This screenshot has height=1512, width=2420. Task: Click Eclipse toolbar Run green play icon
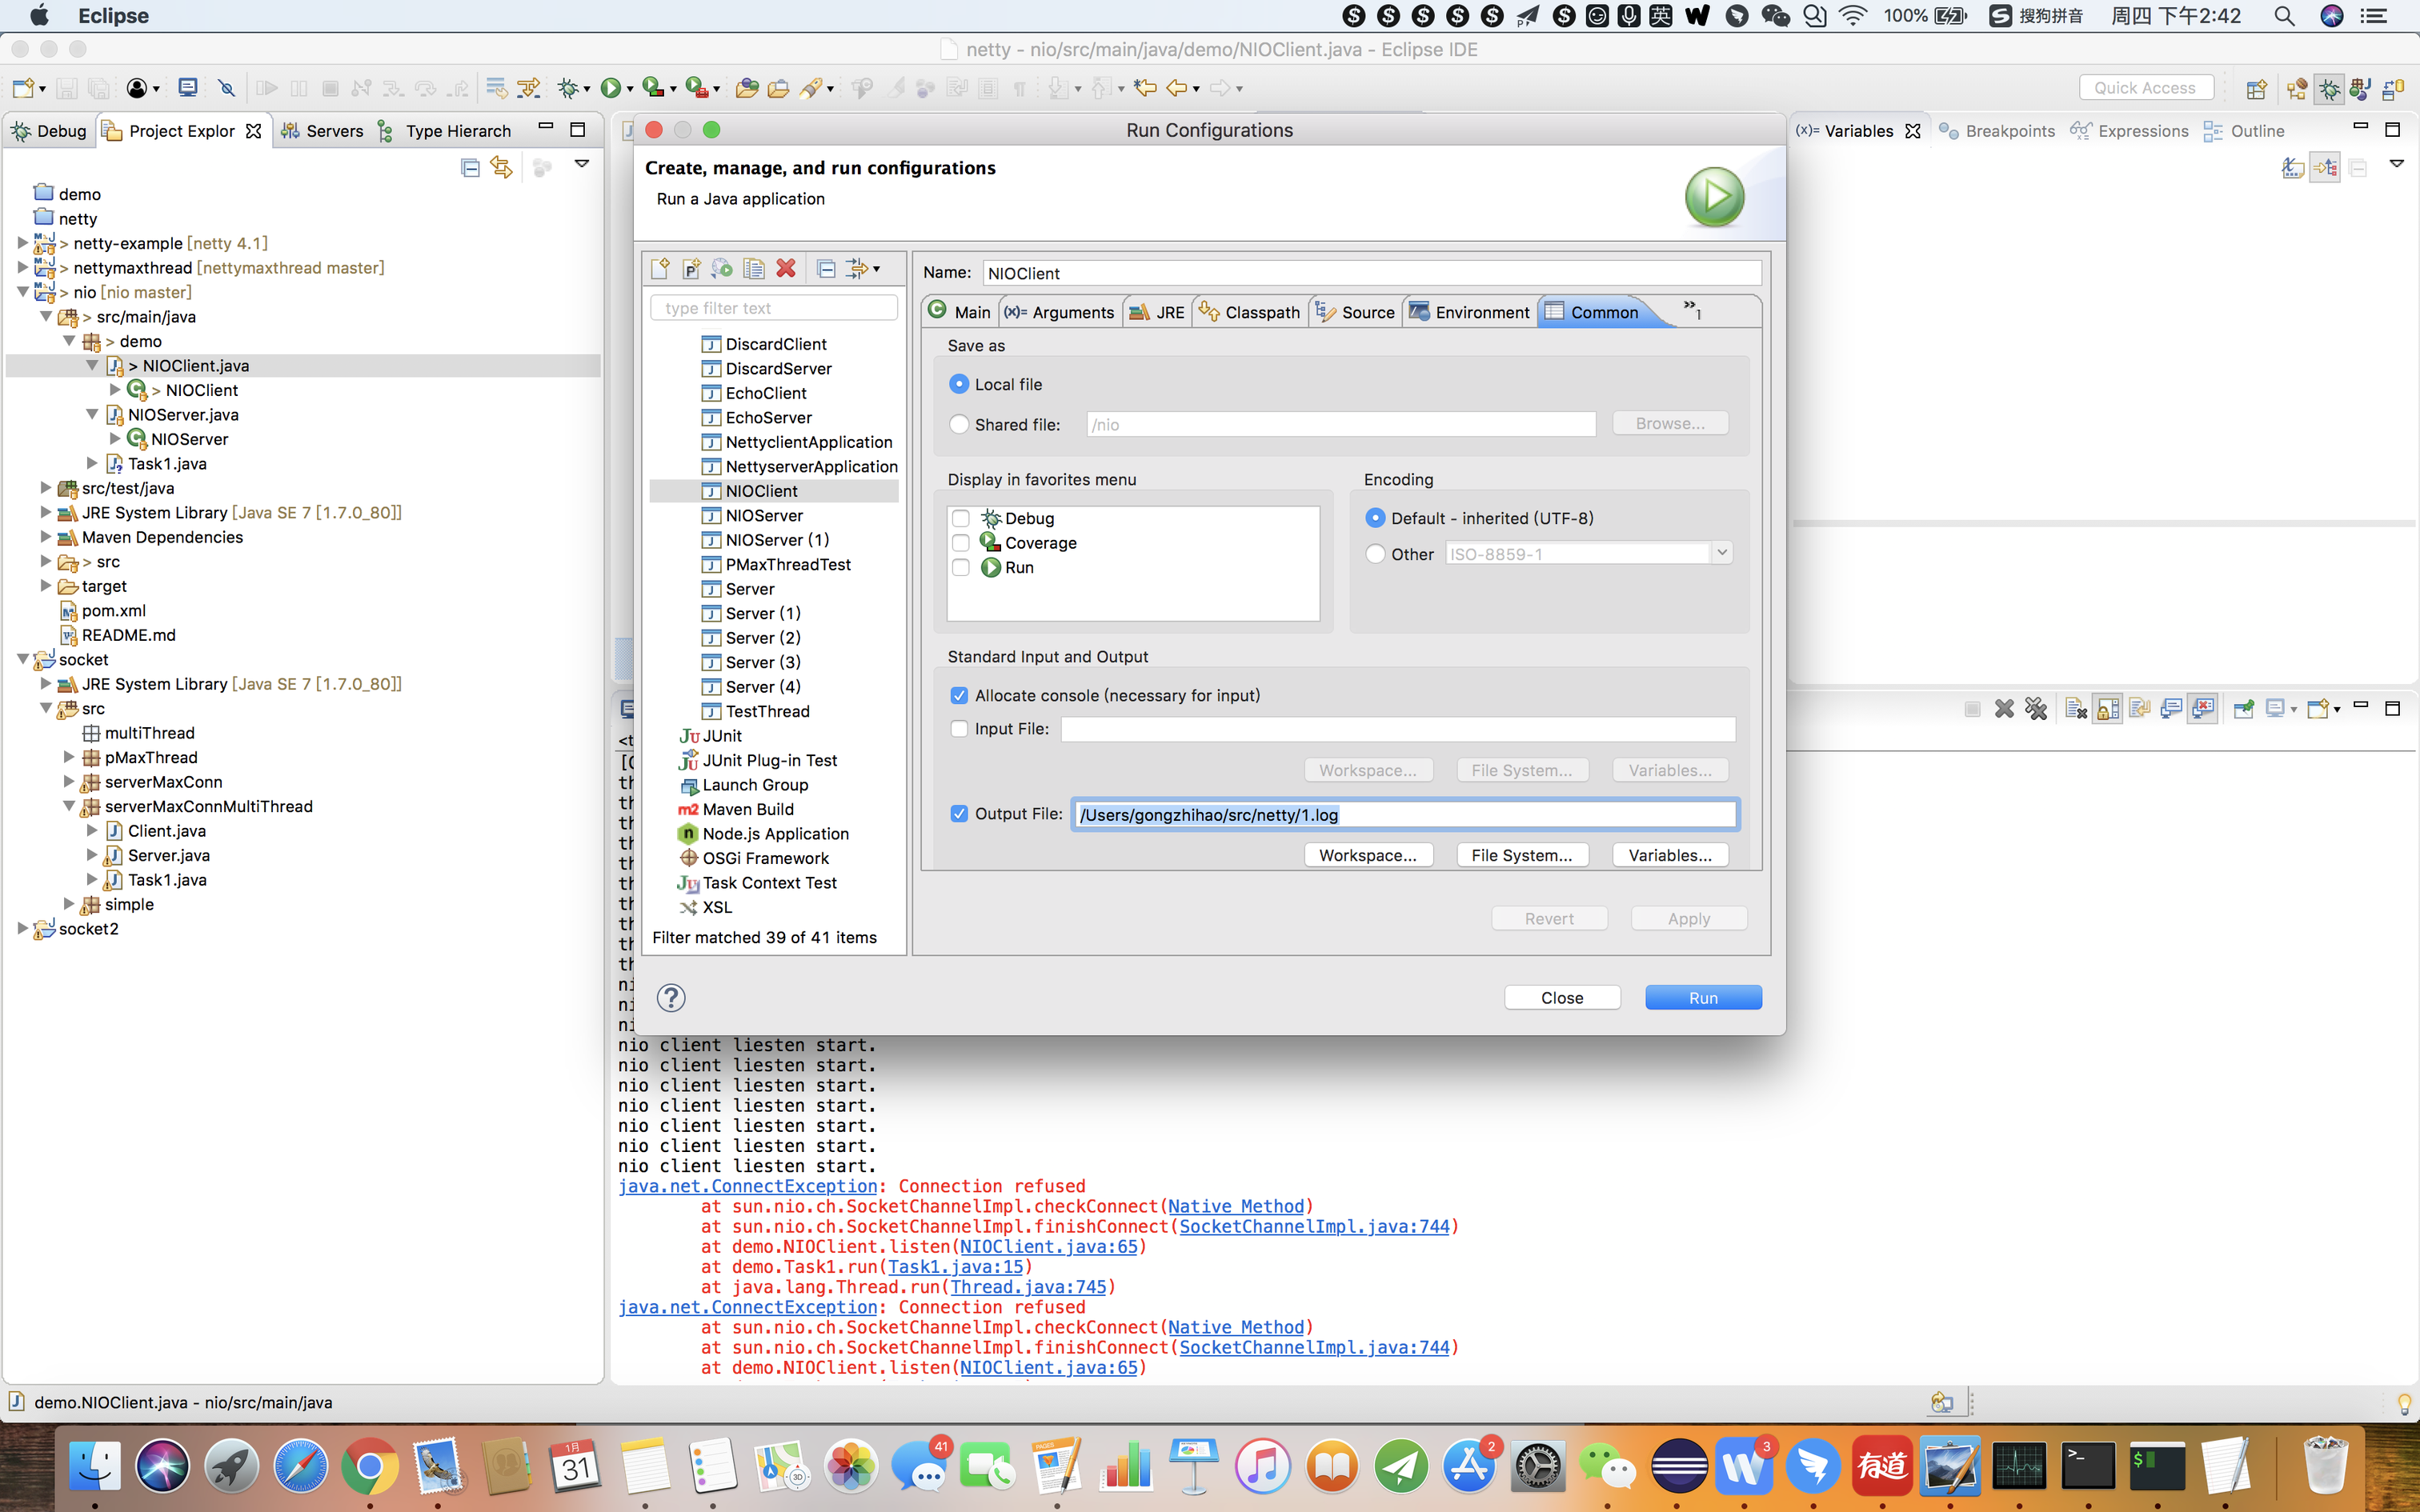tap(610, 88)
